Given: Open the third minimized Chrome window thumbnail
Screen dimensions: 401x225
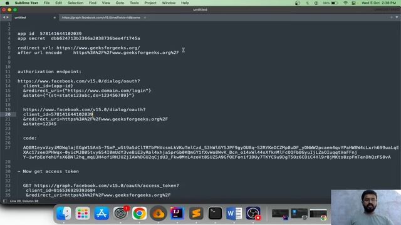Looking at the screenshot, I should click(318, 214).
